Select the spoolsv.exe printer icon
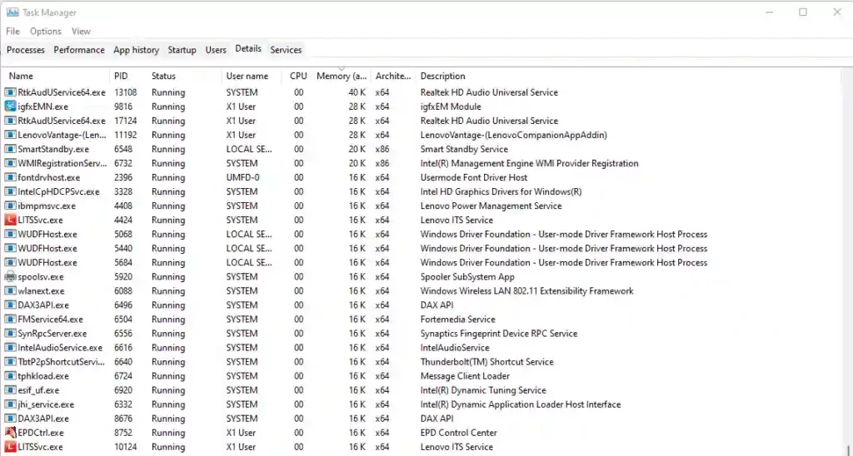Image resolution: width=853 pixels, height=456 pixels. (10, 276)
